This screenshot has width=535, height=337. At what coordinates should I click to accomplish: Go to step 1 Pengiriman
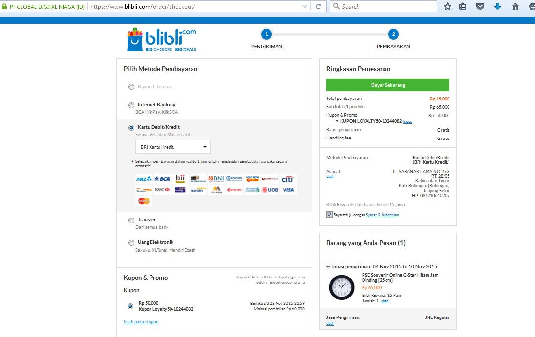(x=266, y=34)
